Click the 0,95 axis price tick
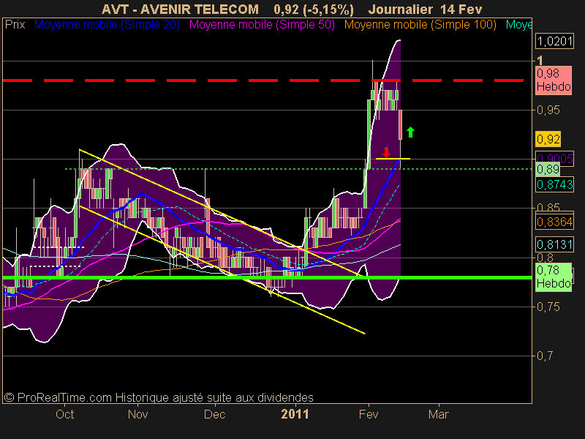This screenshot has width=585, height=439. [x=548, y=110]
